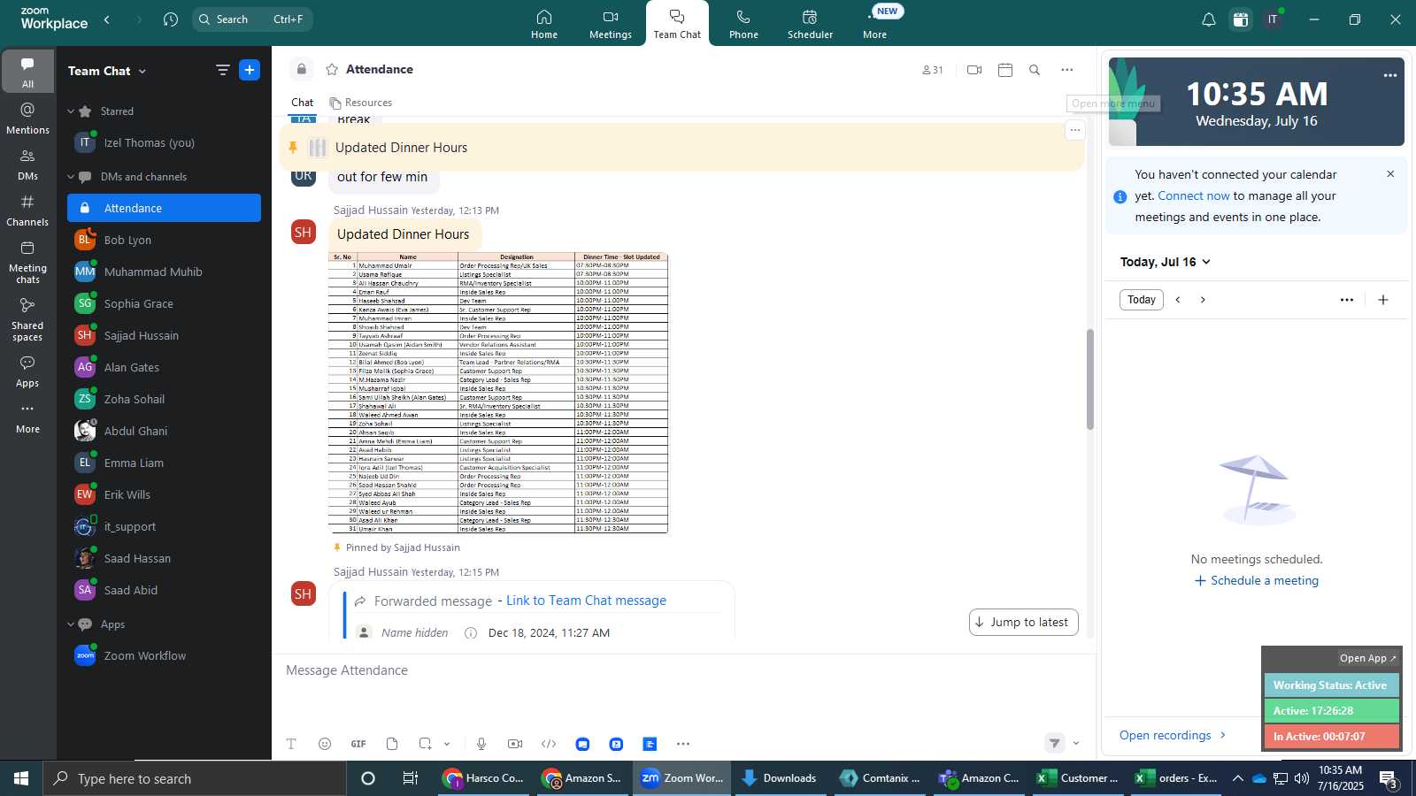Image resolution: width=1416 pixels, height=796 pixels.
Task: Open the channel calendar schedule icon
Action: pyautogui.click(x=1005, y=70)
